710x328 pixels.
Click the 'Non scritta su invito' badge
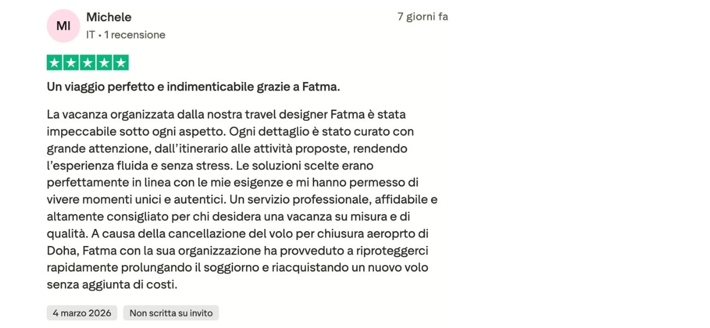tap(171, 313)
